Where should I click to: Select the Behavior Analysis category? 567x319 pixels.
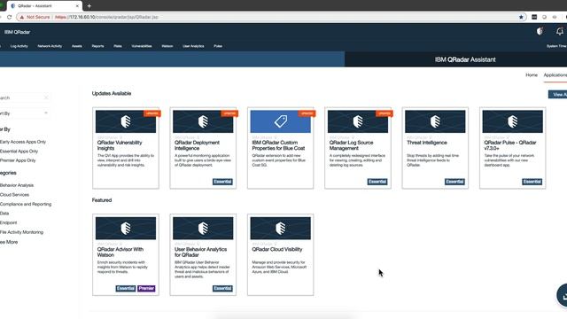click(x=17, y=185)
